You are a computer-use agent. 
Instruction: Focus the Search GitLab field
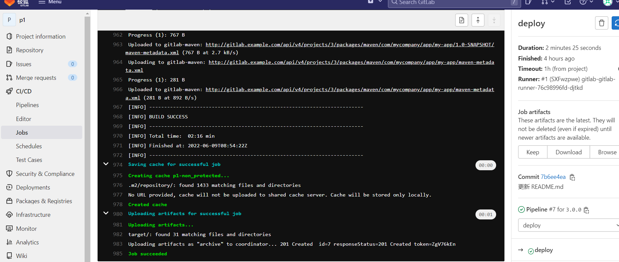tap(454, 3)
